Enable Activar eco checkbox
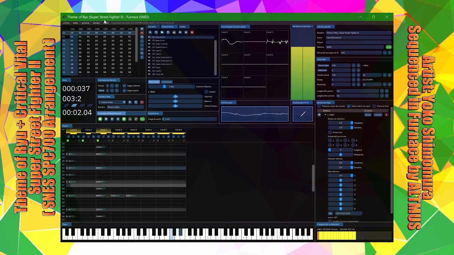The width and height of the screenshot is (454, 255). [330, 132]
